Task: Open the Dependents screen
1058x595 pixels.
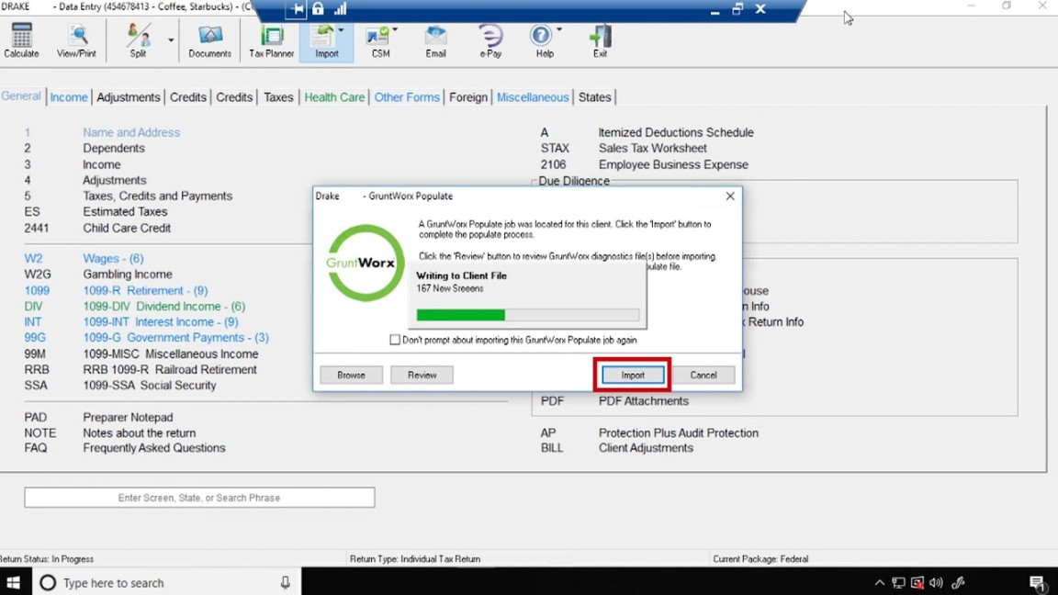Action: tap(114, 148)
